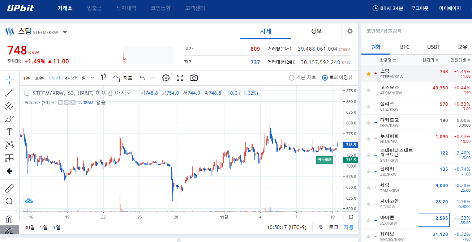The height and width of the screenshot is (242, 472).
Task: Toggle the 로그 scale button
Action: pos(333,228)
